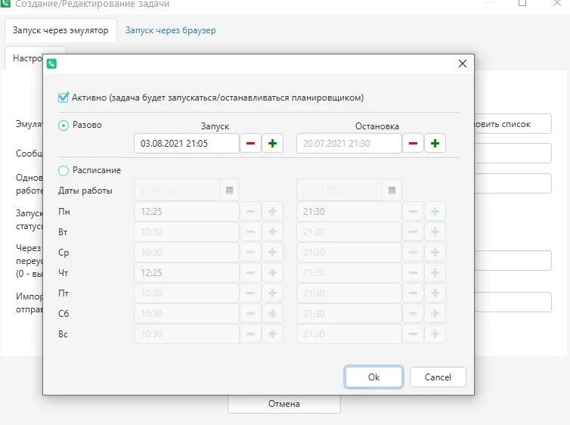
Task: Plus button for Чт start time
Action: (x=272, y=273)
